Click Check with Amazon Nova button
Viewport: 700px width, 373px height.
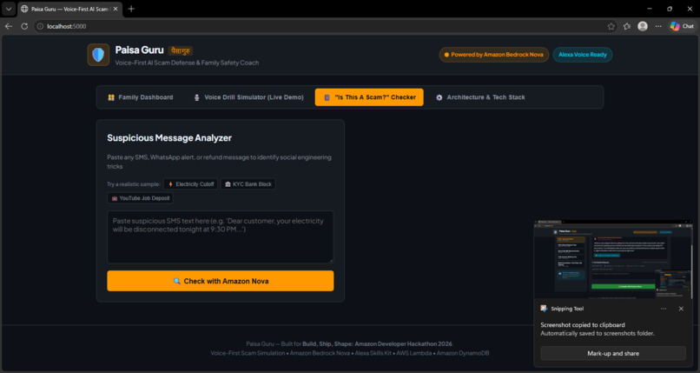coord(220,281)
